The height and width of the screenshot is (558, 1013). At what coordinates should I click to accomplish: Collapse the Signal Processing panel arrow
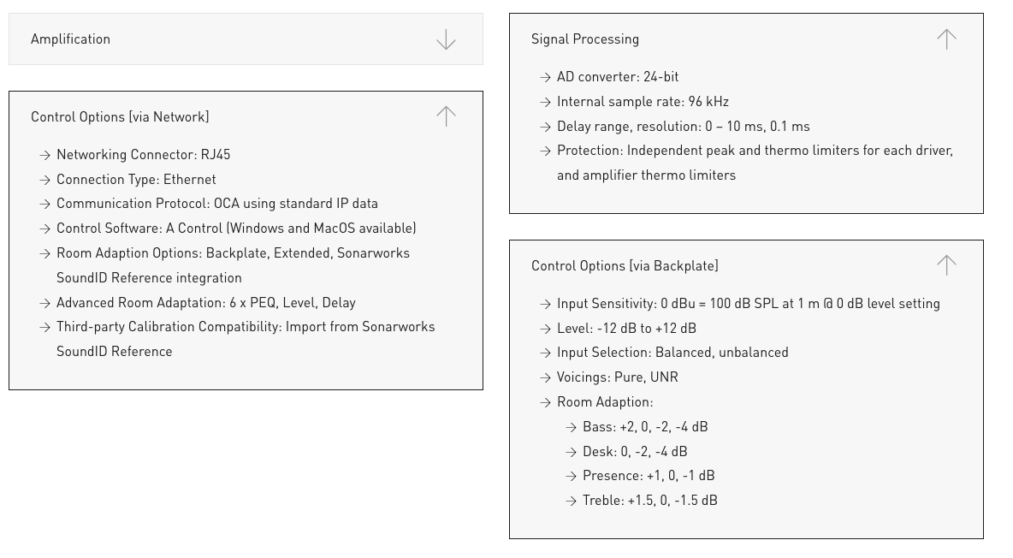coord(946,39)
